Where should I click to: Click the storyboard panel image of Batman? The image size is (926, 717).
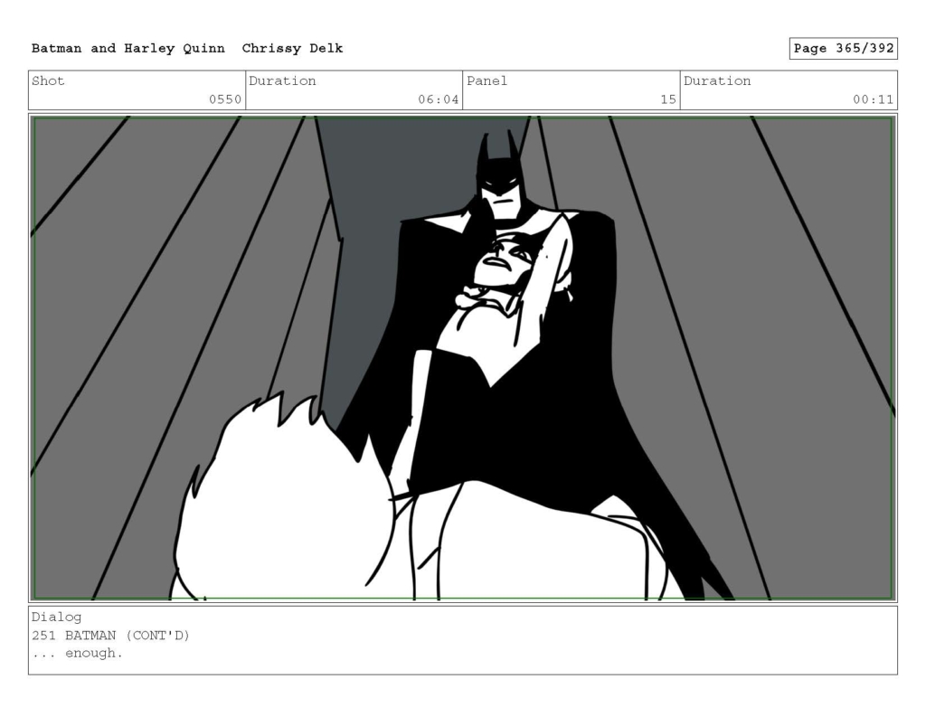click(x=463, y=358)
